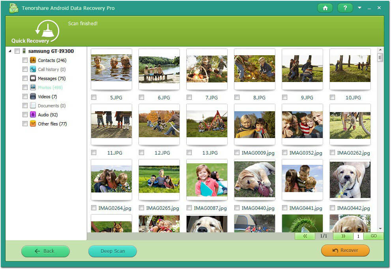This screenshot has height=269, width=391.
Task: Select the IMAG0441.jpg checkbox
Action: click(284, 207)
